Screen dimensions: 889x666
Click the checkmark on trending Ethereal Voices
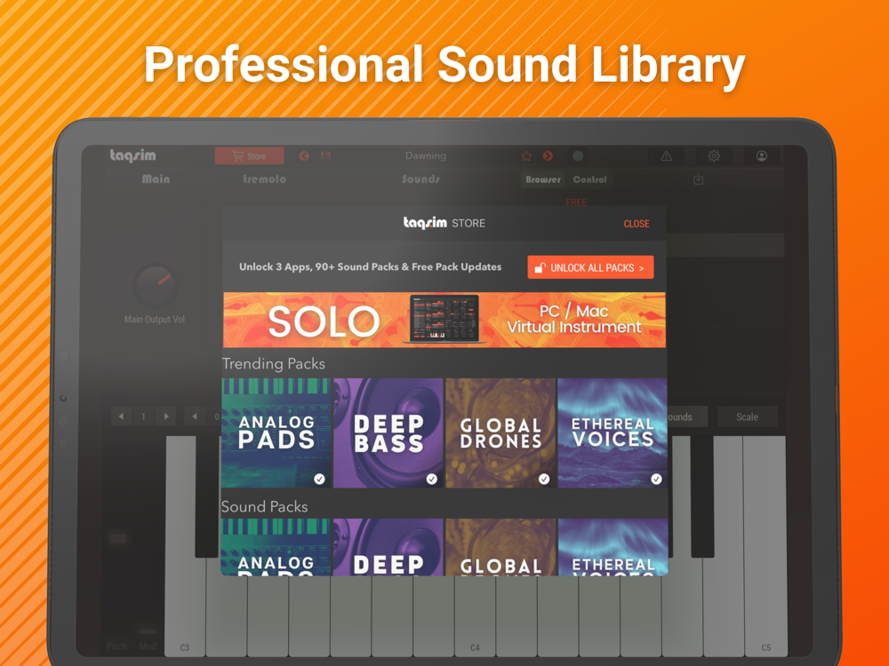point(657,480)
